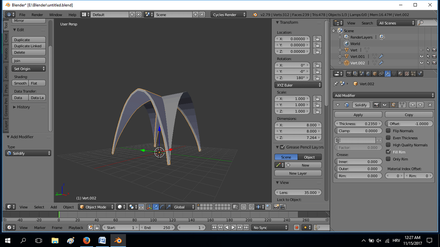This screenshot has height=247, width=440.
Task: Switch to the Grease Pencil sidebar tab
Action: click(x=6, y=107)
